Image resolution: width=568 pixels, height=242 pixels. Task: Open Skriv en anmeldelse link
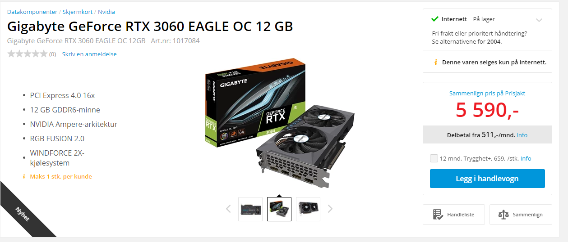pos(89,54)
